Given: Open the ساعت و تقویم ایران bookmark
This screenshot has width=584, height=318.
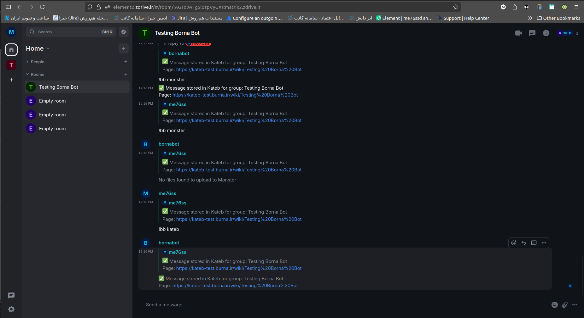Looking at the screenshot, I should click(27, 18).
